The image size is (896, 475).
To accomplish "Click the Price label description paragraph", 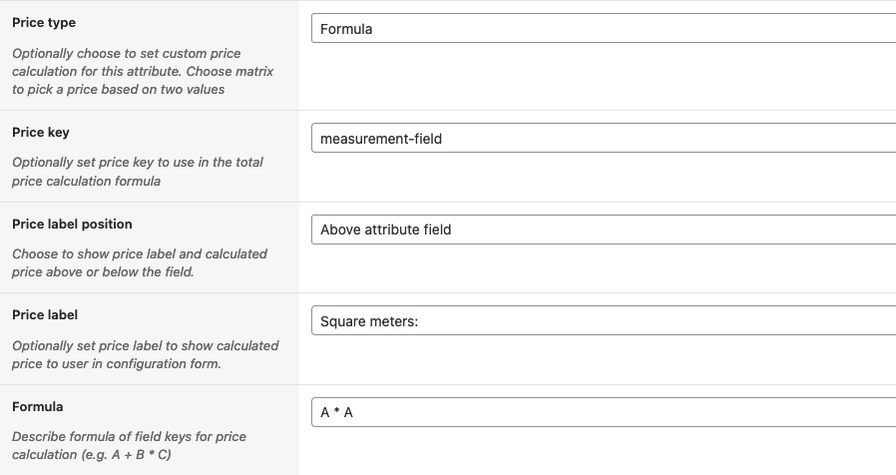I will click(x=145, y=354).
